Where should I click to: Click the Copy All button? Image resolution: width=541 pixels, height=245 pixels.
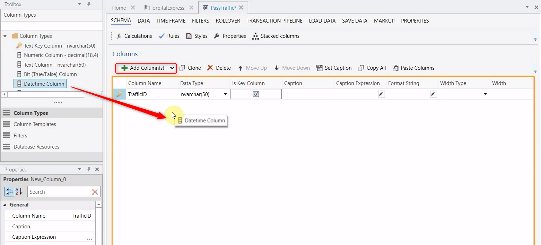pos(372,68)
